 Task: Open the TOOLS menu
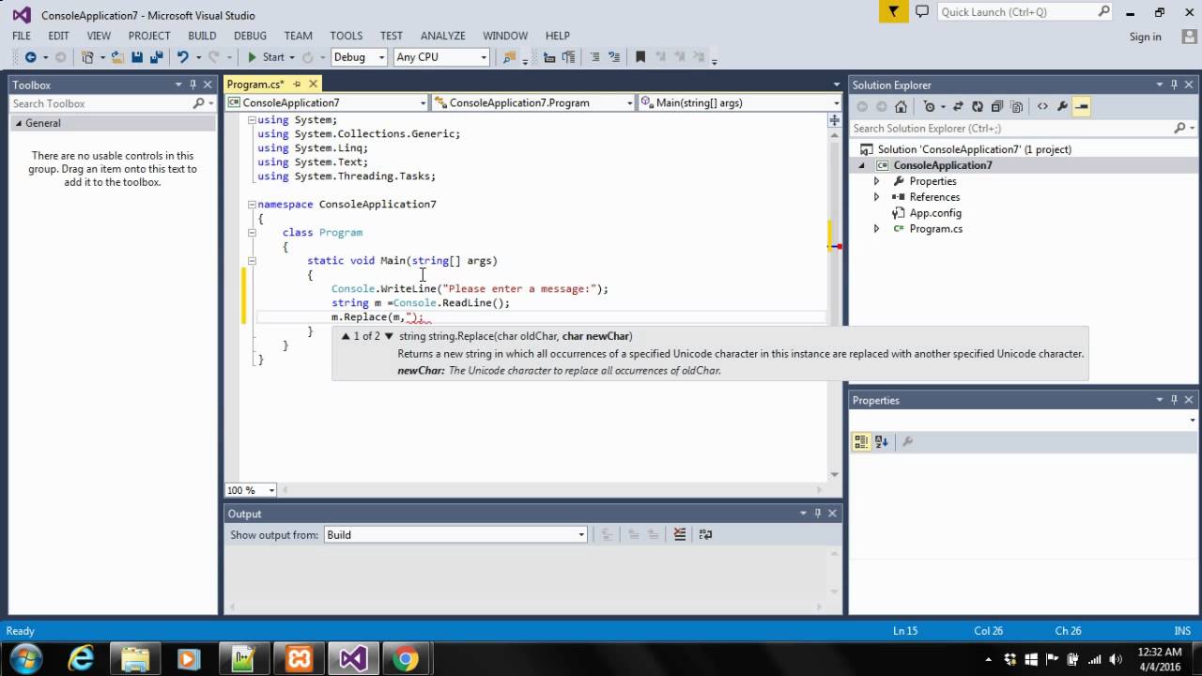(x=347, y=36)
